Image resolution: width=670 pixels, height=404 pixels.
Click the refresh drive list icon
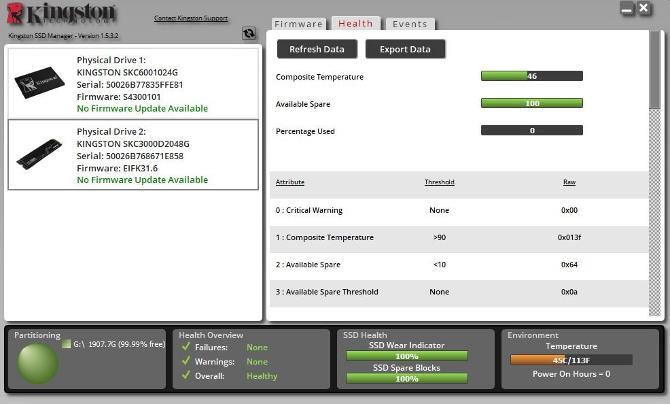pyautogui.click(x=249, y=33)
